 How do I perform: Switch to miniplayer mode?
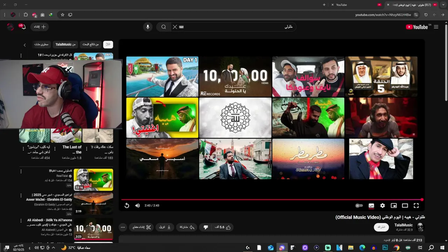click(394, 205)
